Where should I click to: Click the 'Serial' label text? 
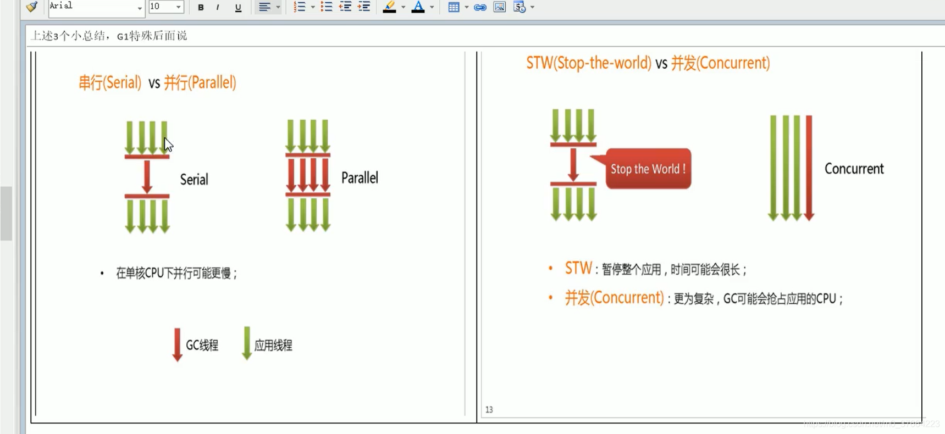194,179
